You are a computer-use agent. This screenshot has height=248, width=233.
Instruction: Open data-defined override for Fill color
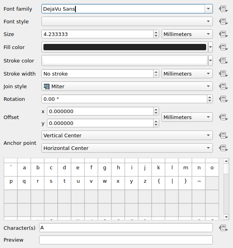223,47
